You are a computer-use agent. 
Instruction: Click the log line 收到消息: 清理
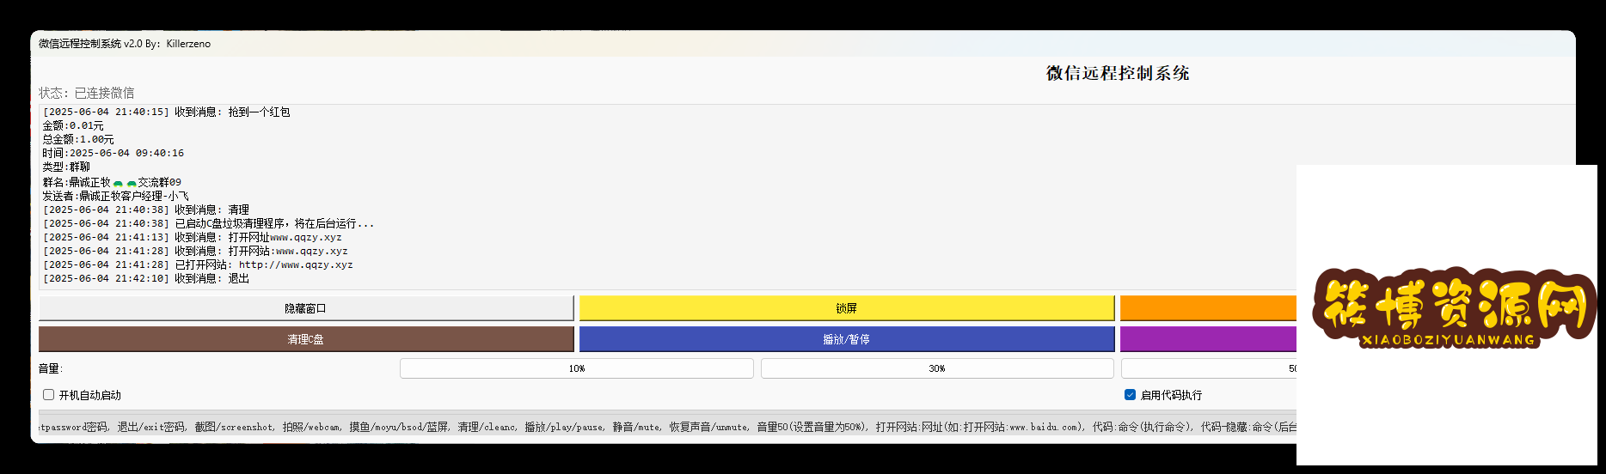point(146,210)
